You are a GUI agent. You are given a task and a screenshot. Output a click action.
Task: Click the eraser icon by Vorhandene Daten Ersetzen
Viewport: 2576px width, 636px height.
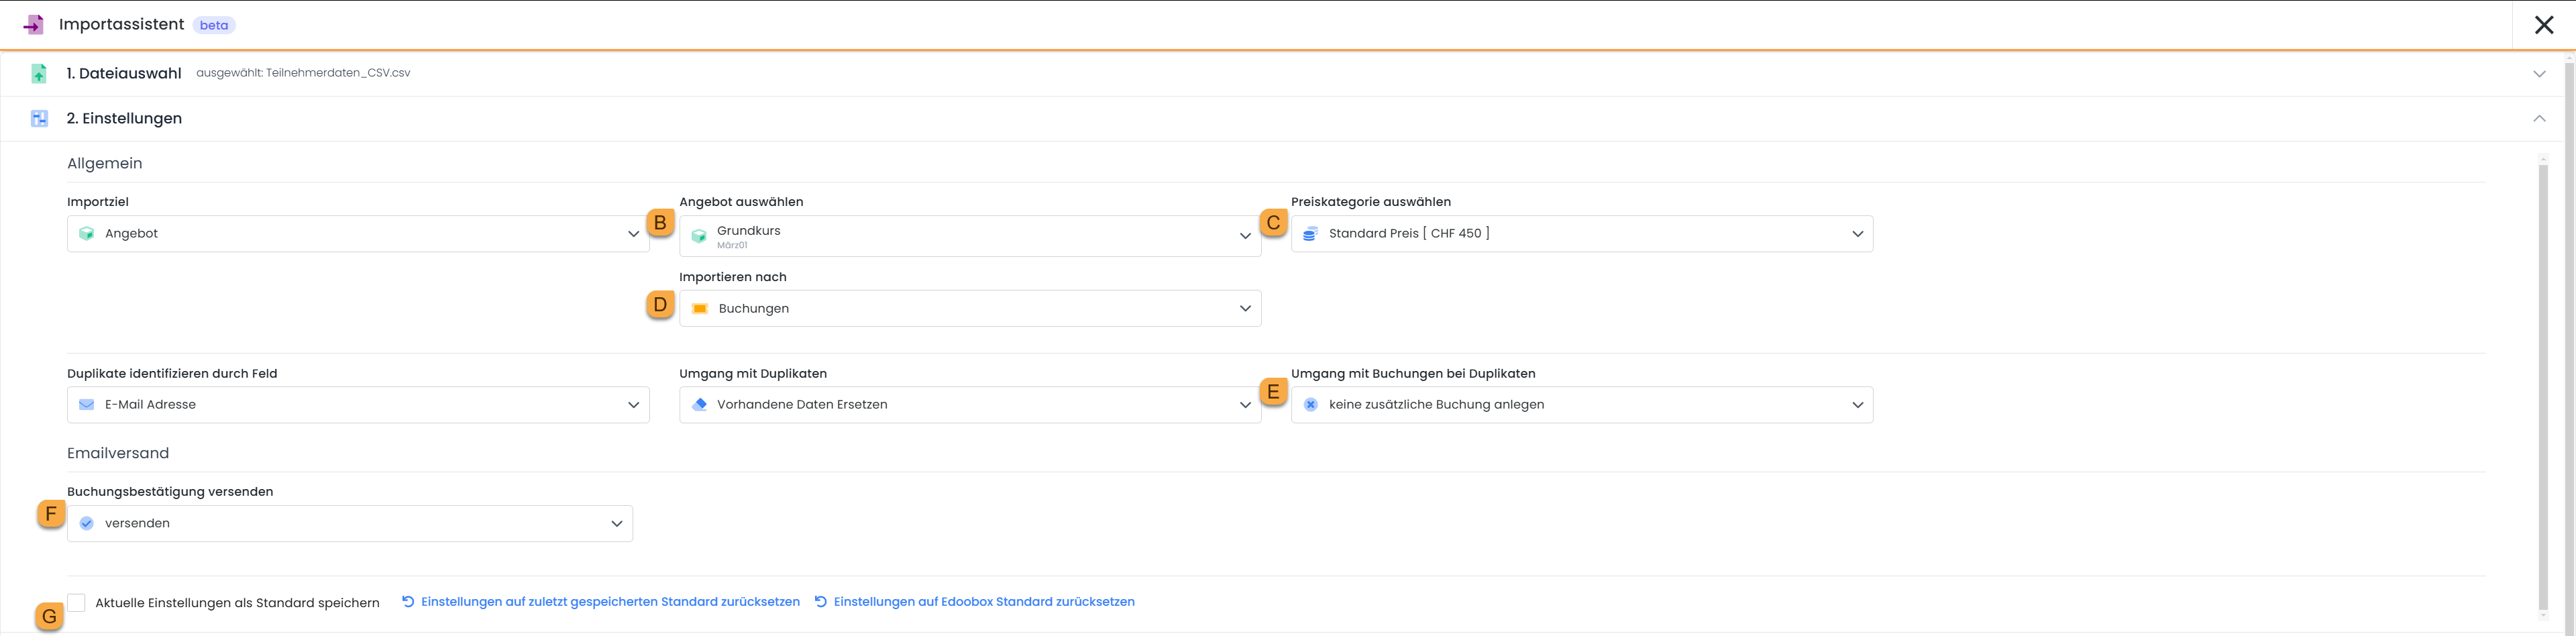click(699, 405)
